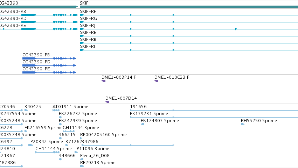Click the DME1-010C23.F label
The image size is (298, 168).
pyautogui.click(x=172, y=77)
